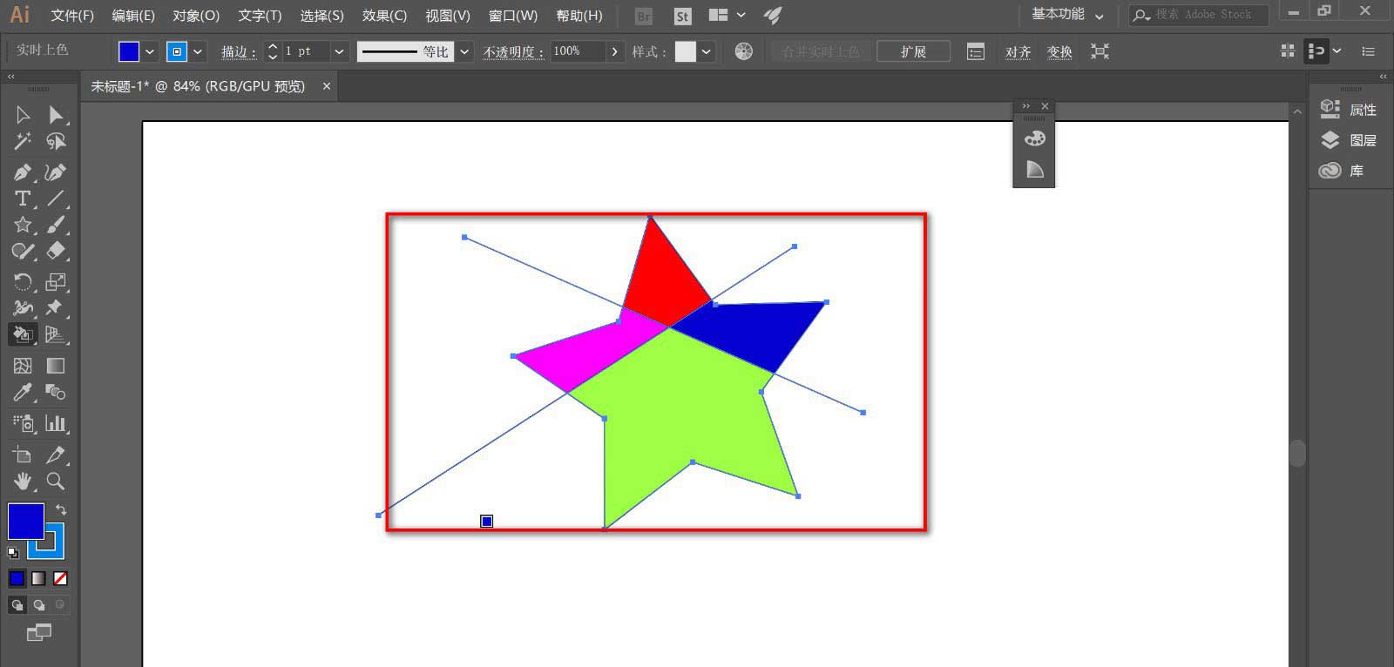Click the blue fill swatch in control bar
Screen dimensions: 1394x667
(x=129, y=51)
